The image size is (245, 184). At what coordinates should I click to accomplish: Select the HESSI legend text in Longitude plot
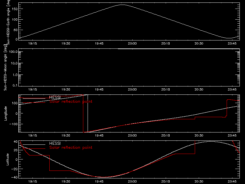click(x=55, y=97)
